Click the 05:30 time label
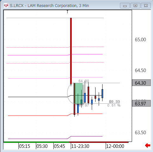 (x=42, y=146)
